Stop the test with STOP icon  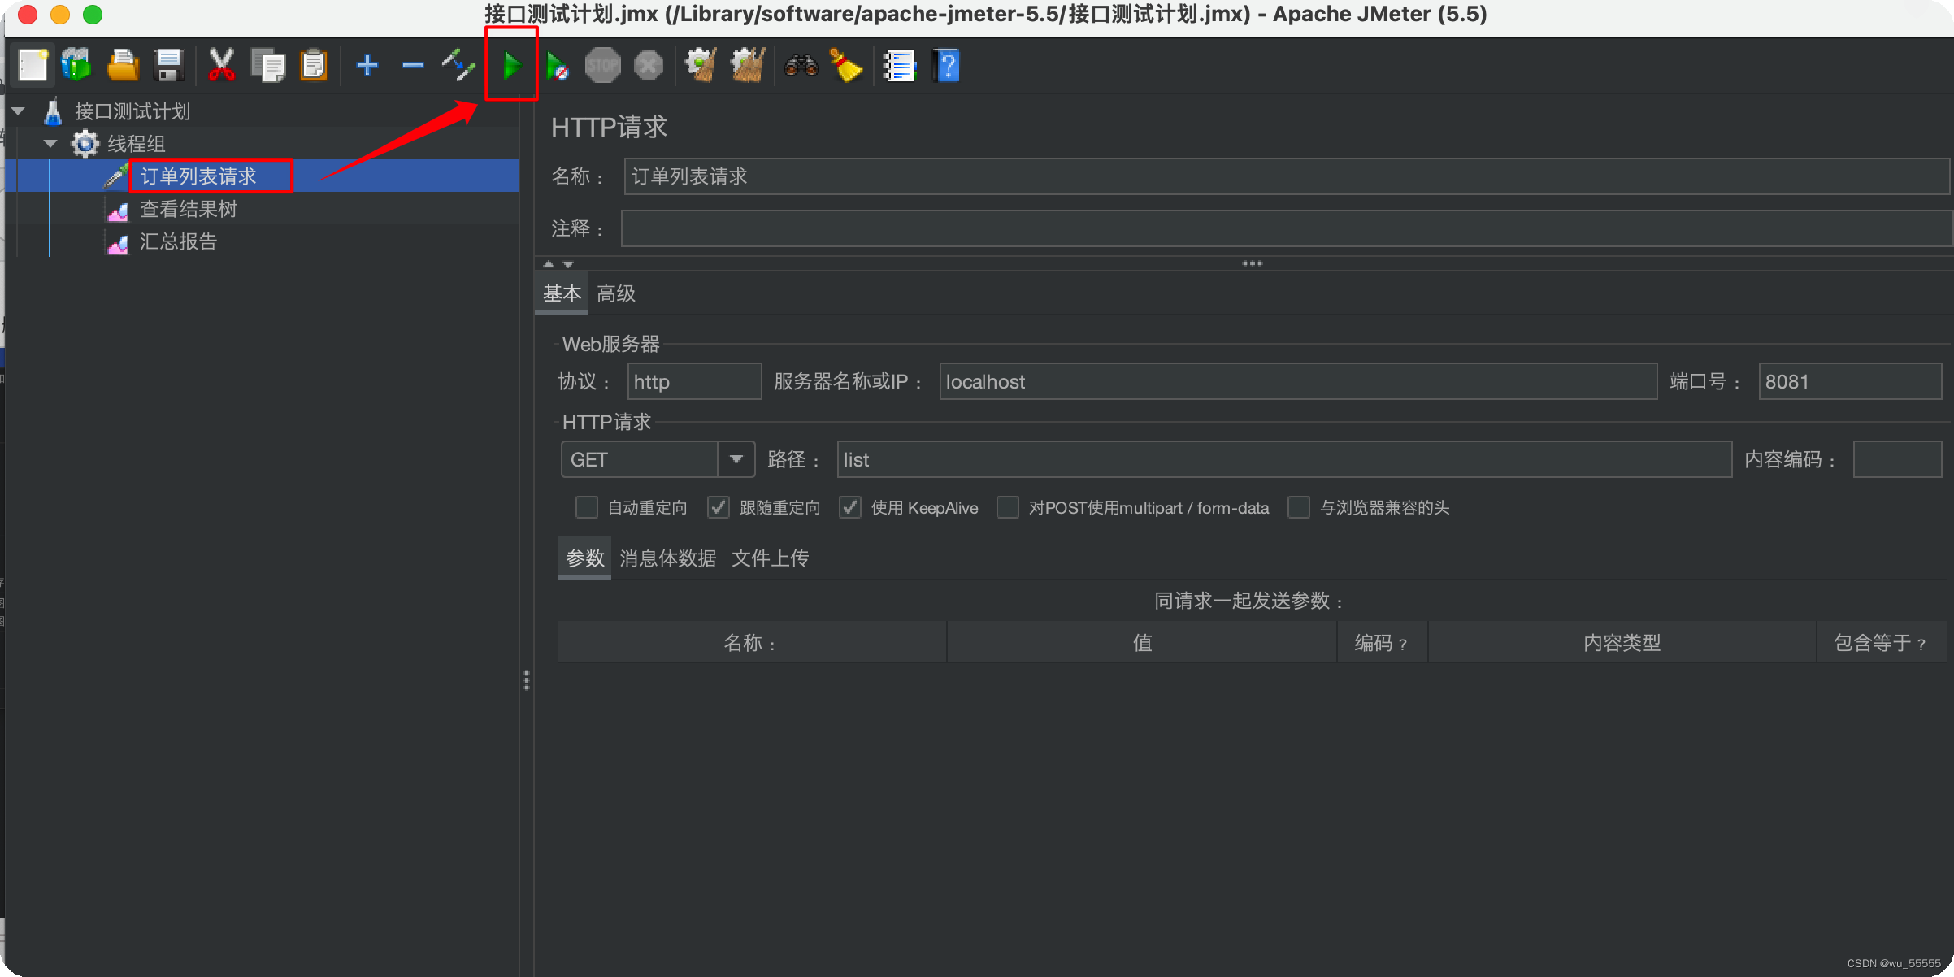[x=603, y=65]
